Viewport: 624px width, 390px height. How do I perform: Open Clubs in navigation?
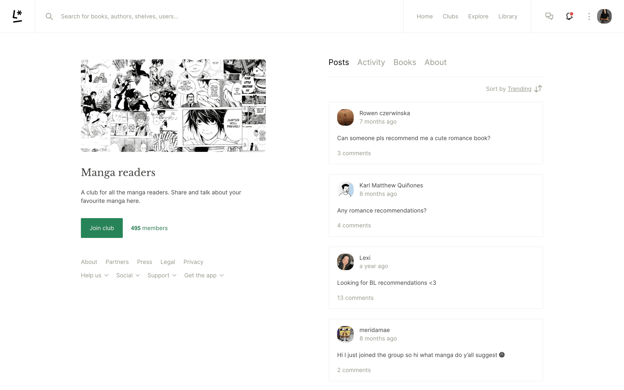450,16
